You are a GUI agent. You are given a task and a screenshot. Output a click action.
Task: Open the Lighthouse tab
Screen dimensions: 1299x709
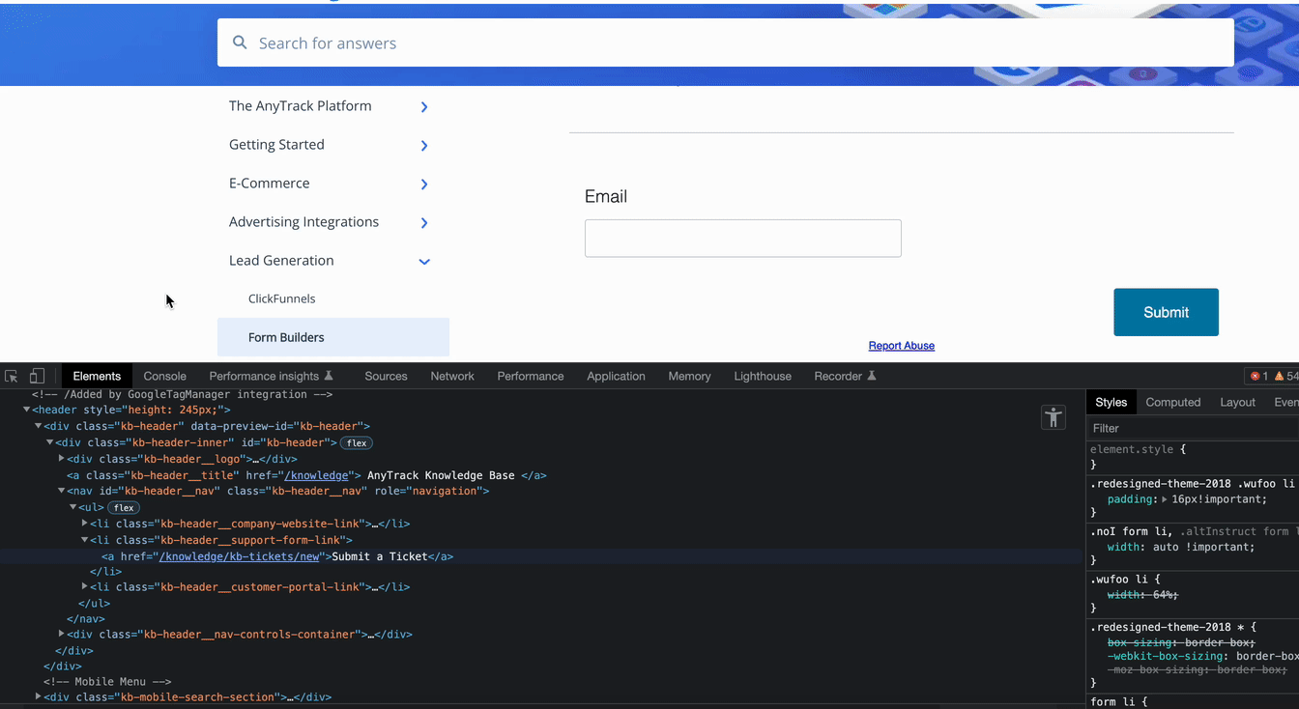coord(763,376)
